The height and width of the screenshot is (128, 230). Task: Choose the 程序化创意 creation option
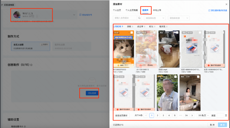click(x=72, y=46)
